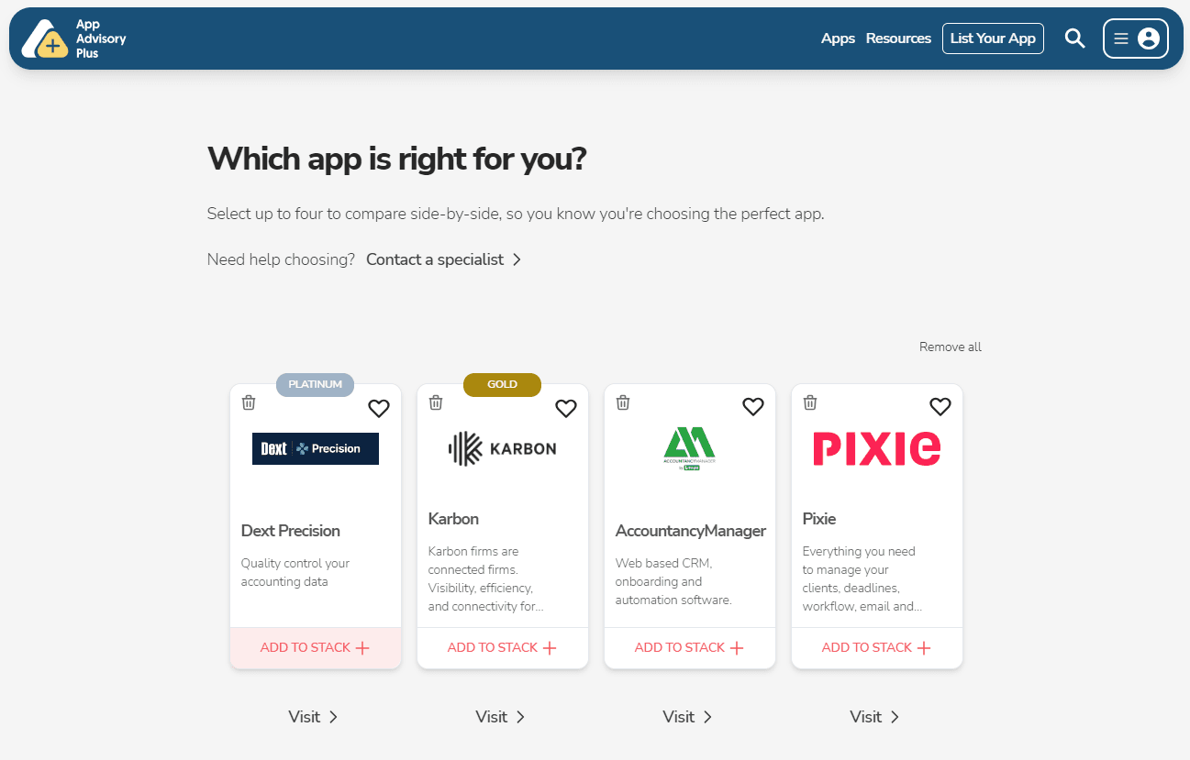Click Remove all link
Viewport: 1190px width, 760px height.
click(950, 347)
